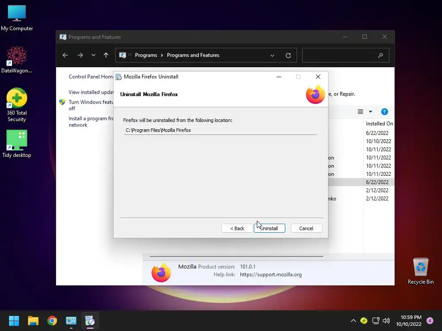
Task: Maximize the Programs and Features window
Action: click(365, 37)
